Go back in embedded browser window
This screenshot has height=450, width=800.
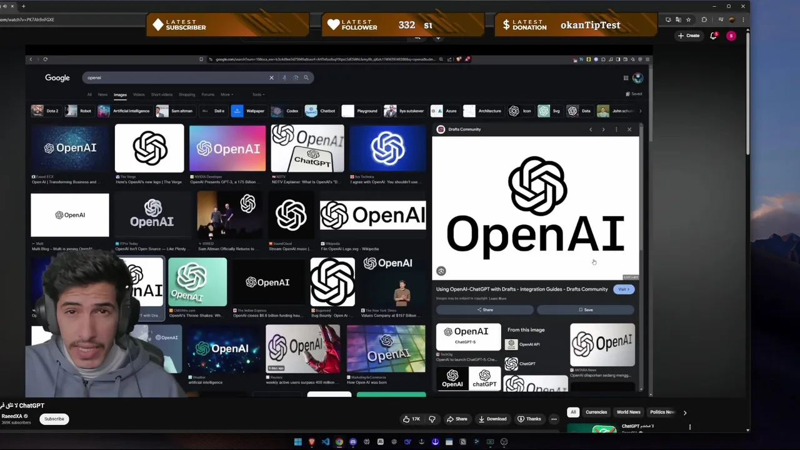(31, 59)
